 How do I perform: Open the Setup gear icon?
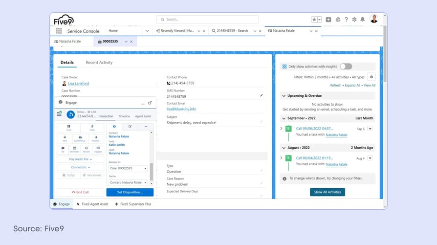(x=354, y=20)
